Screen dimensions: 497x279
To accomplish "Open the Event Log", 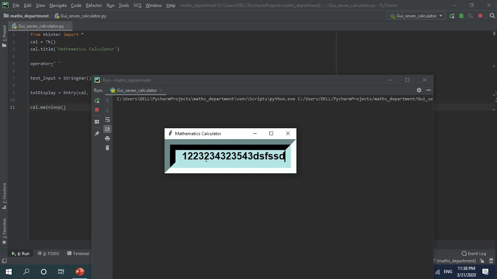I will (x=474, y=253).
